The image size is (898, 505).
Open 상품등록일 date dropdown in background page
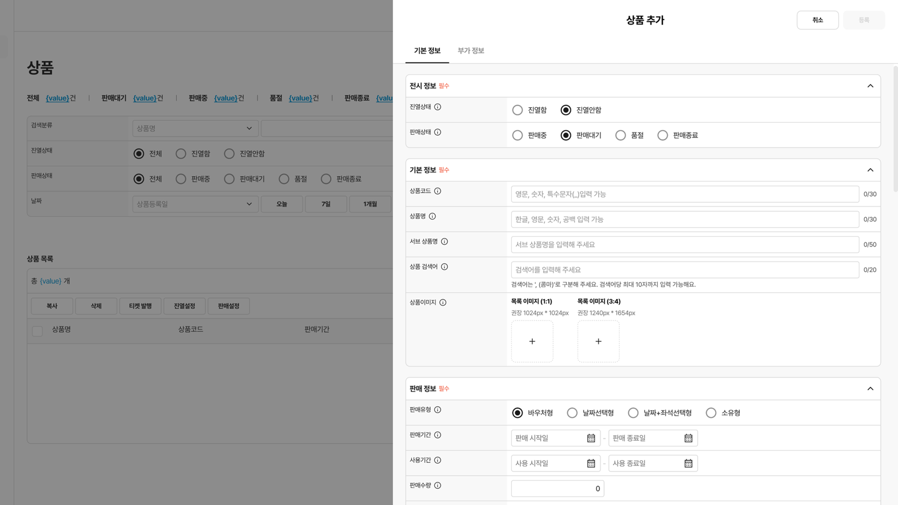(195, 204)
